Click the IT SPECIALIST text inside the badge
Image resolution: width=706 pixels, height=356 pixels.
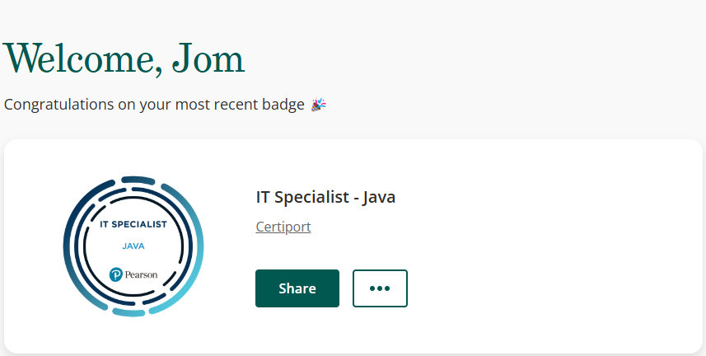[x=133, y=224]
